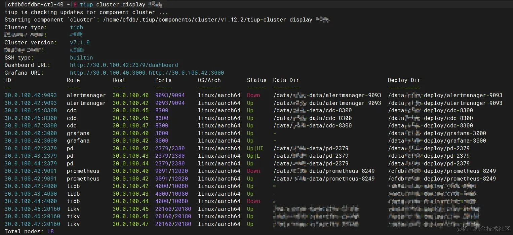
Task: Click the Status column header
Action: click(257, 80)
